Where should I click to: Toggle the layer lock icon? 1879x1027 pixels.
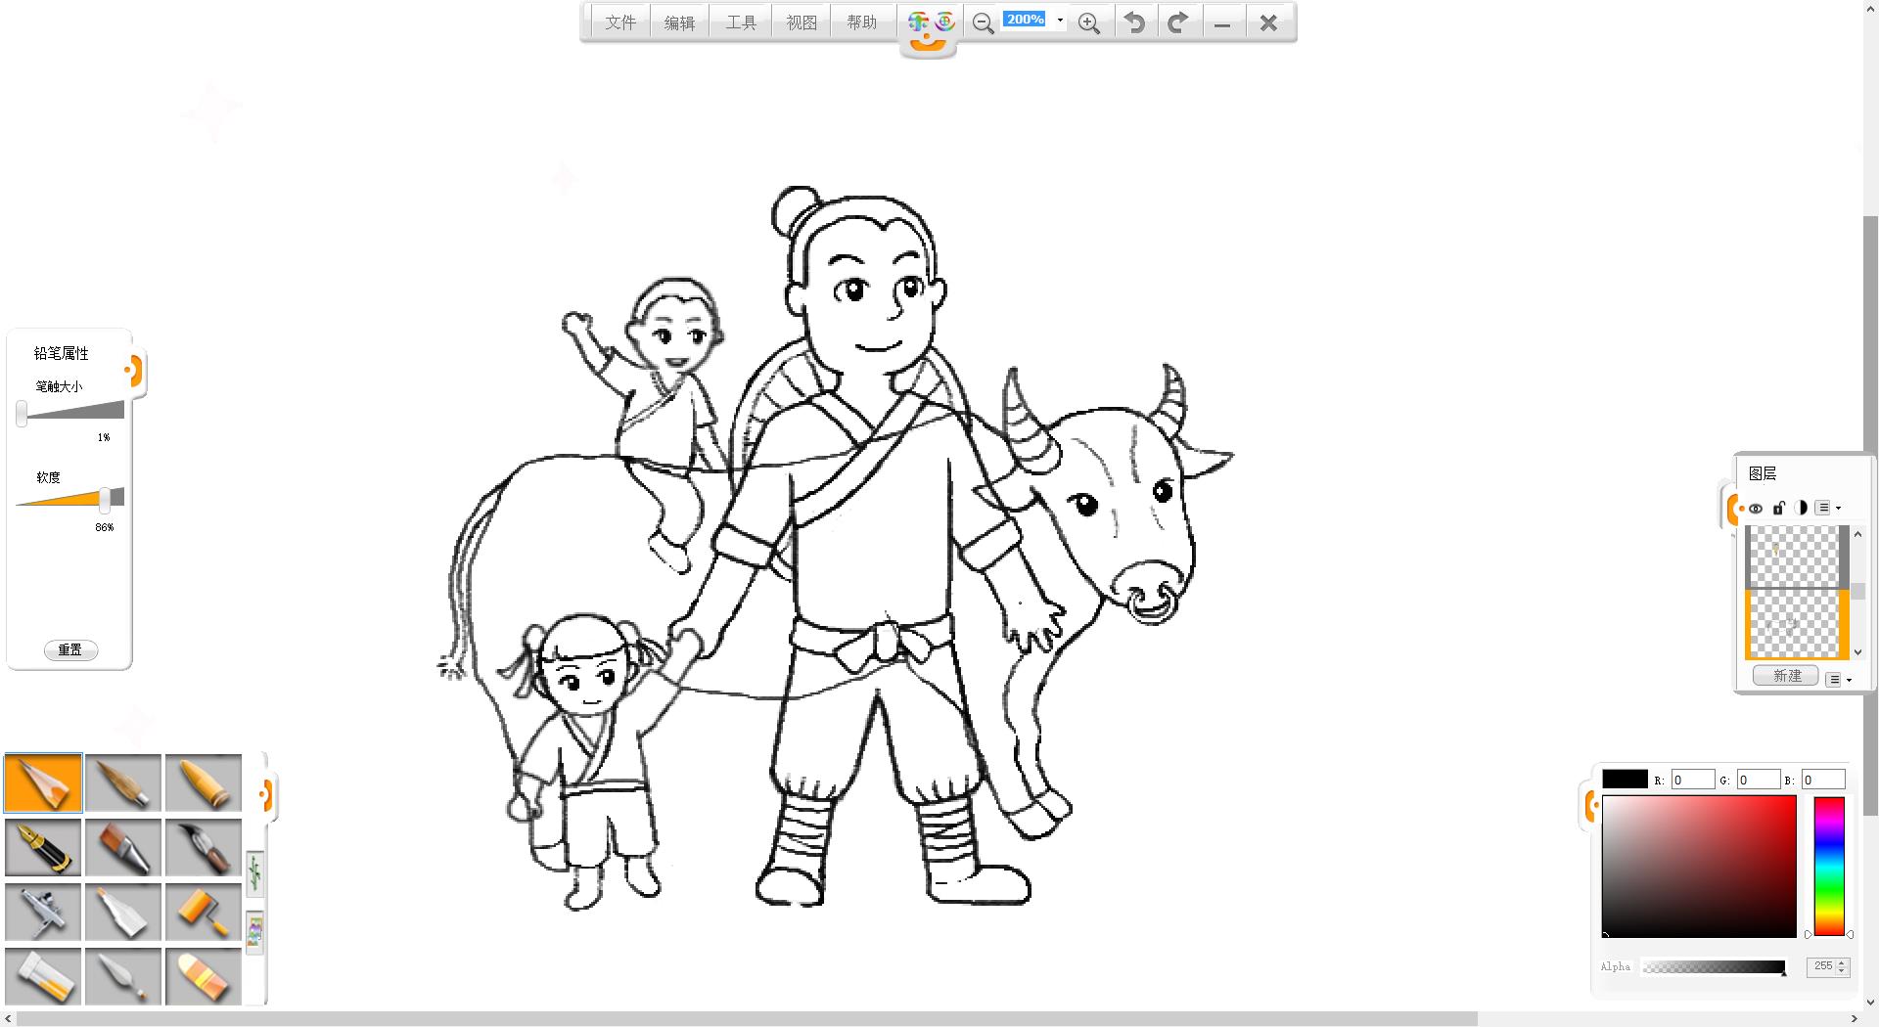tap(1779, 508)
